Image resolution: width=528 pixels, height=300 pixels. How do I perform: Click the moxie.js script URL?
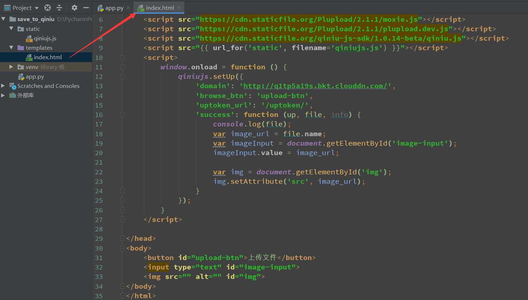click(x=309, y=19)
